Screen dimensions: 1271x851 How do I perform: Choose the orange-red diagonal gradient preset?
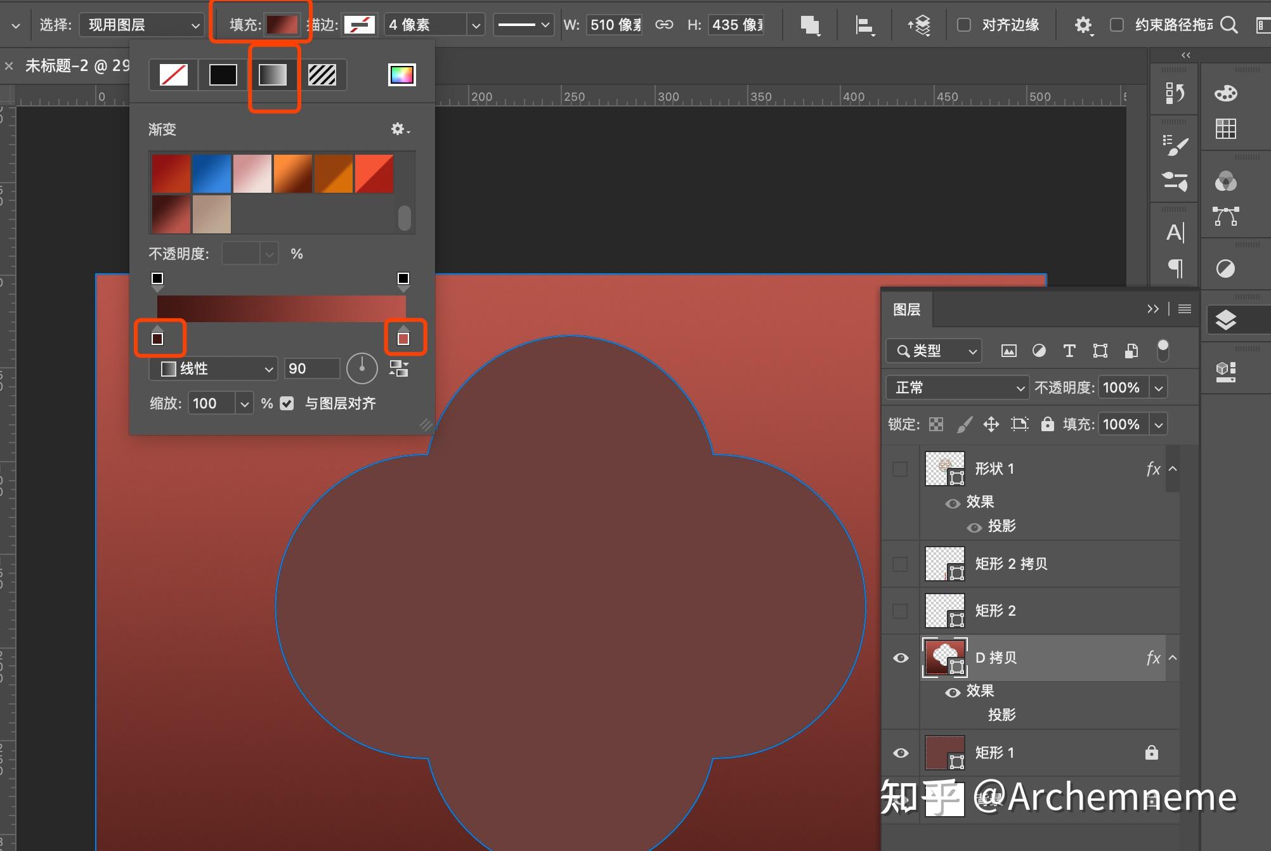374,173
